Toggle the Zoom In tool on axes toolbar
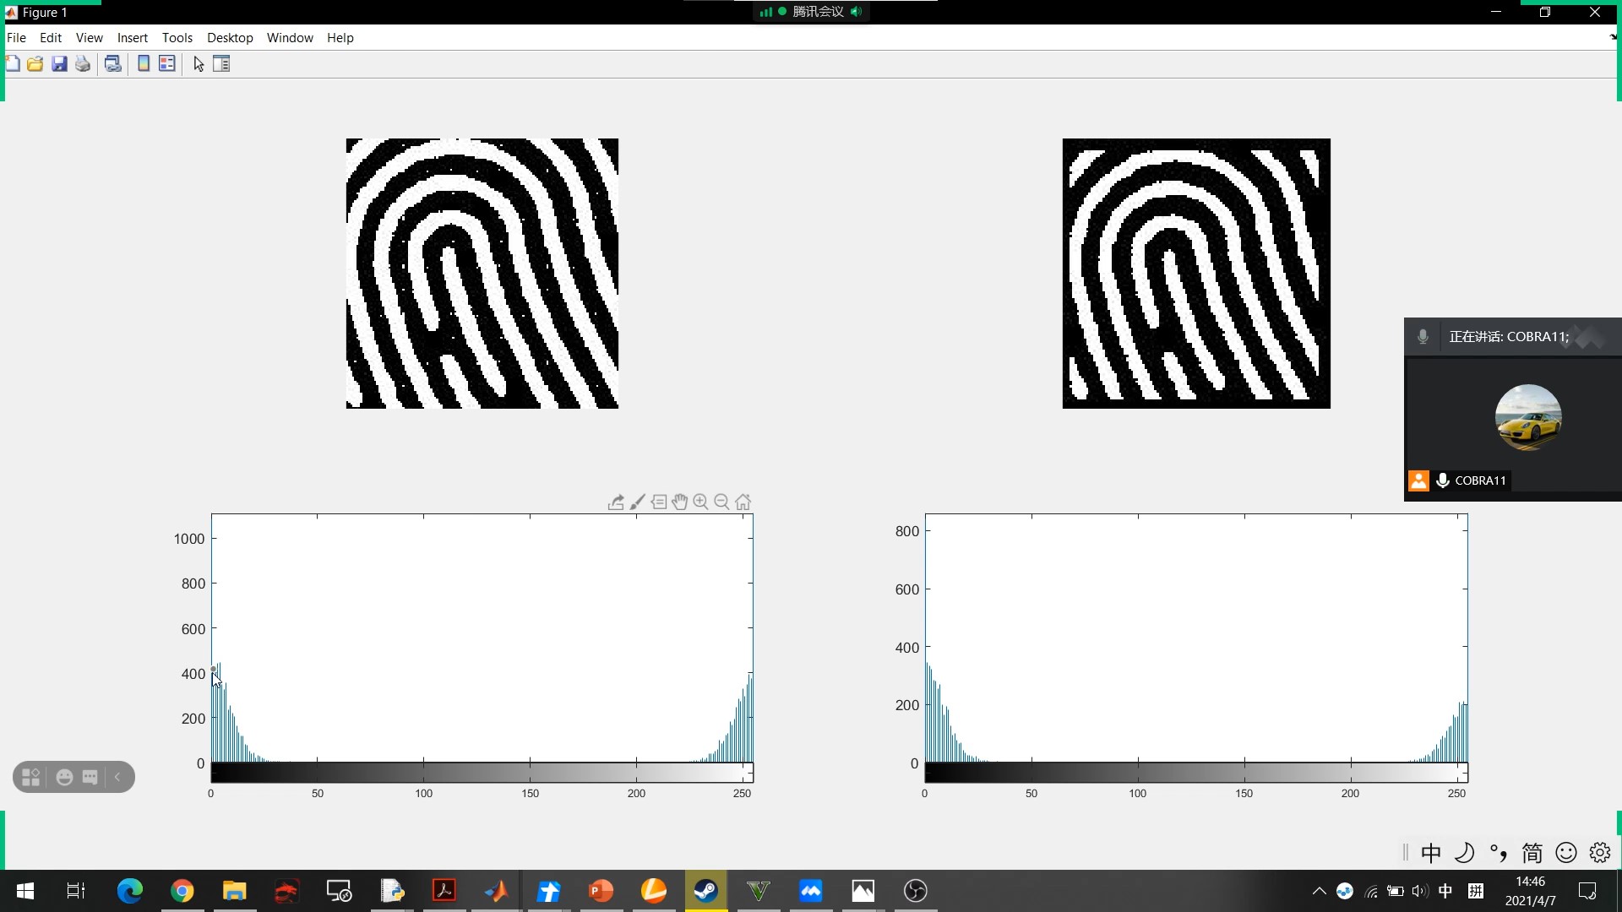The width and height of the screenshot is (1622, 912). click(701, 502)
